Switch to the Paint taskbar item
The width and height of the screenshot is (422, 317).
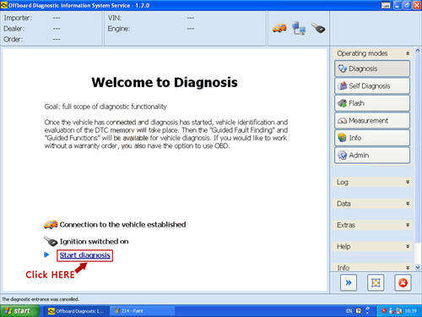pos(142,311)
